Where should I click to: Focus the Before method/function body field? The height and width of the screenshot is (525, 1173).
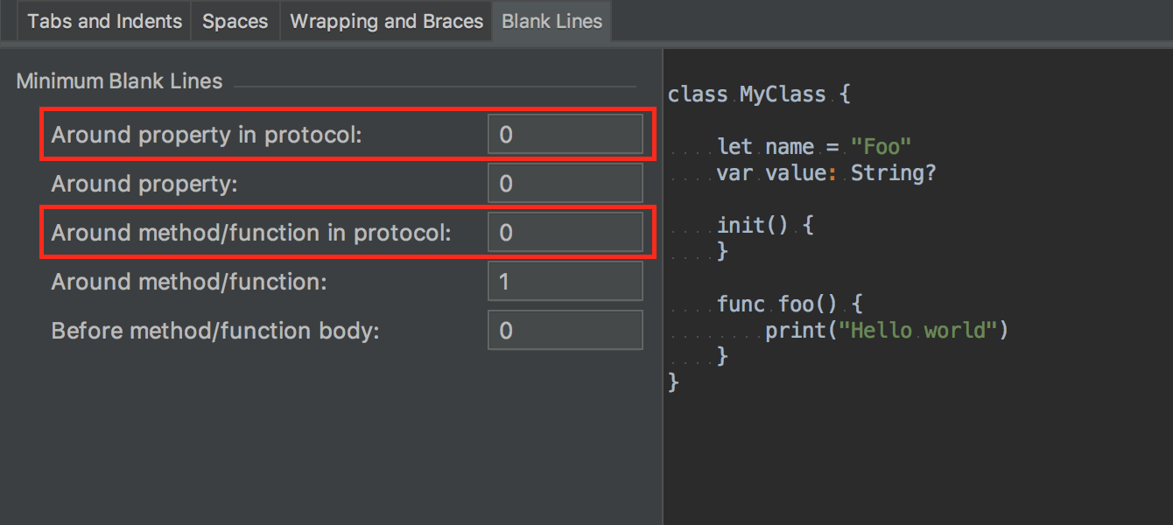(565, 331)
